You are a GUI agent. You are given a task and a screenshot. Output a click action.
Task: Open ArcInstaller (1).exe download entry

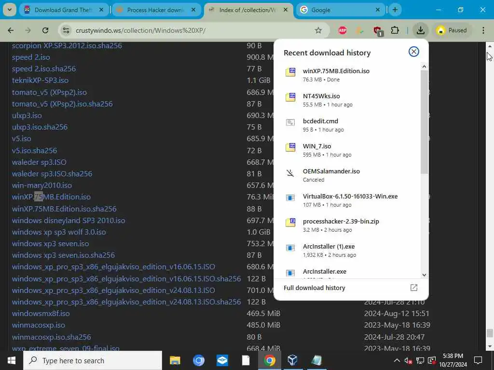pos(347,251)
